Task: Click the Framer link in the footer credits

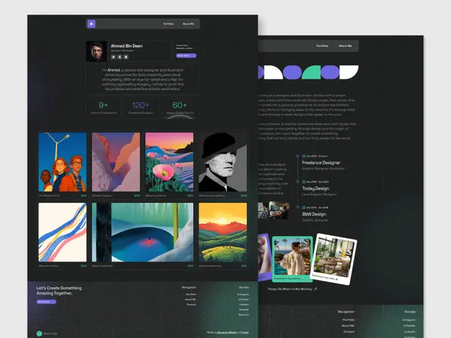Action: (x=245, y=333)
